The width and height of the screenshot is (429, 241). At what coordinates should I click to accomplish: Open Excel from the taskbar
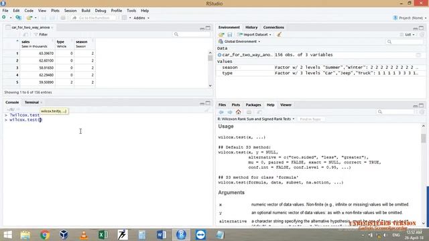[x=103, y=235]
